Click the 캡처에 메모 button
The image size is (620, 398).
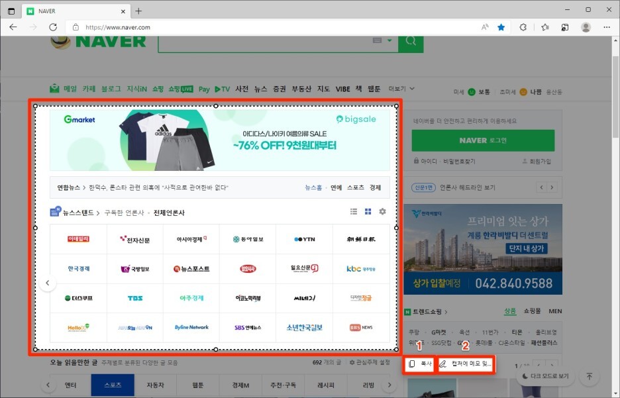(x=466, y=364)
